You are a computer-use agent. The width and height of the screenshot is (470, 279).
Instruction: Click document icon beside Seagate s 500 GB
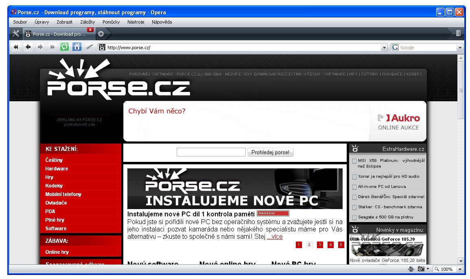click(x=354, y=218)
